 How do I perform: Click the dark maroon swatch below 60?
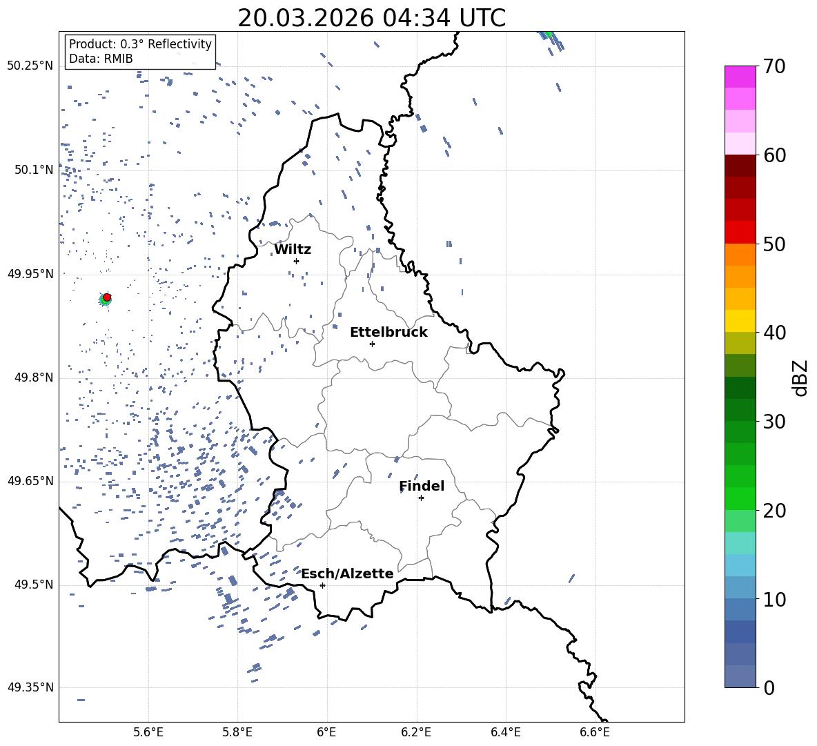[x=740, y=166]
